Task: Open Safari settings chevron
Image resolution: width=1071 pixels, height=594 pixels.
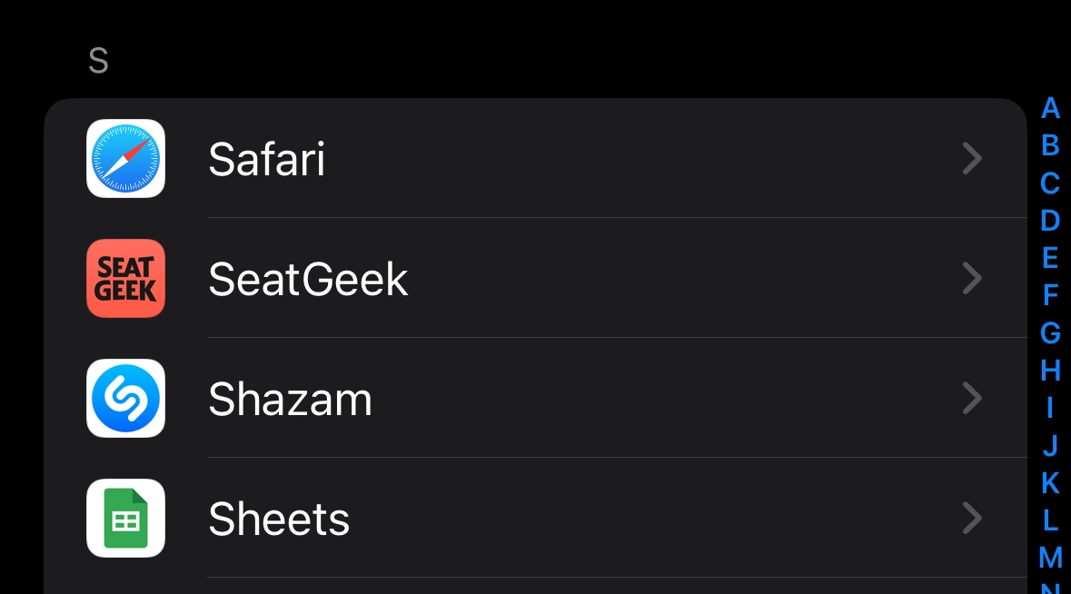Action: point(972,159)
